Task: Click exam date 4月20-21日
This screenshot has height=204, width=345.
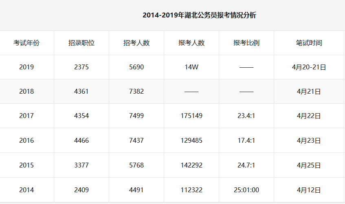Action: click(x=309, y=67)
